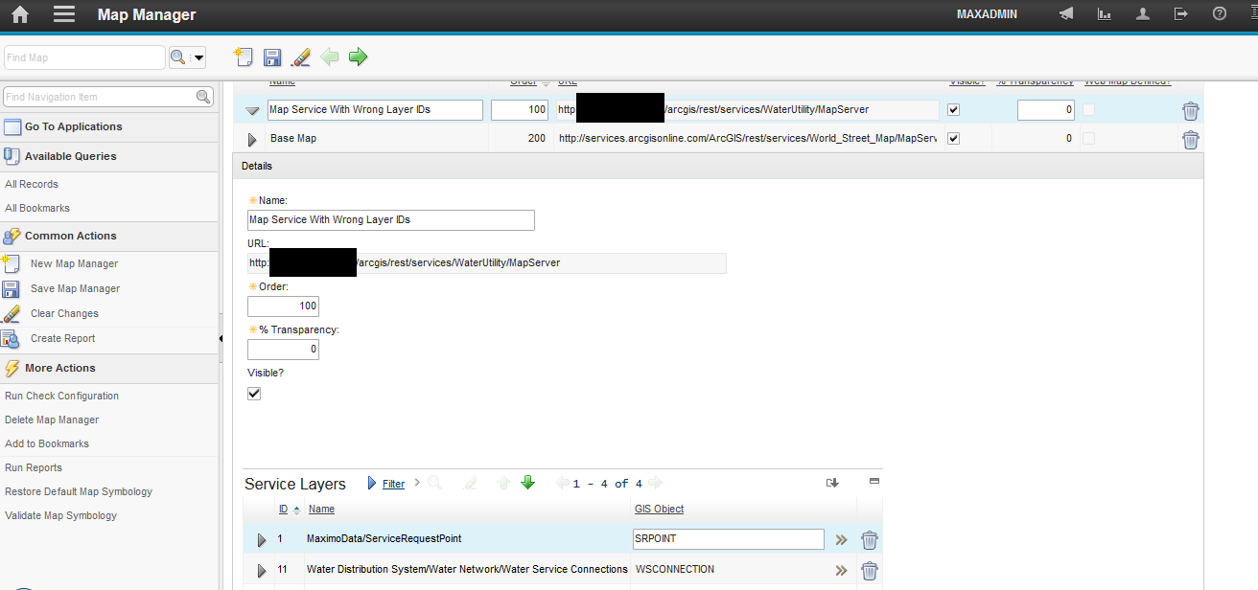Viewport: 1258px width, 590px height.
Task: Open All Bookmarks query link
Action: (x=37, y=208)
